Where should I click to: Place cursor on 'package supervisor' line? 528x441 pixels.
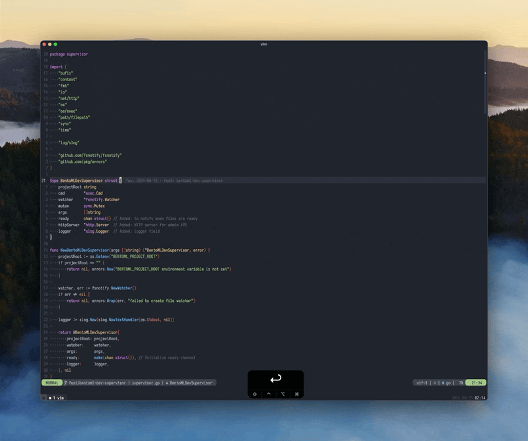point(69,54)
